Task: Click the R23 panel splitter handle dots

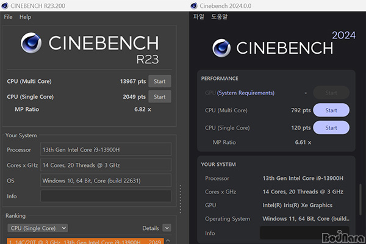Action: click(x=180, y=199)
